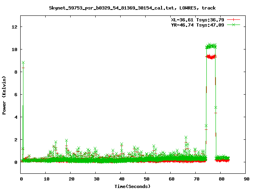Click the x-axis tick label 90

click(x=246, y=179)
